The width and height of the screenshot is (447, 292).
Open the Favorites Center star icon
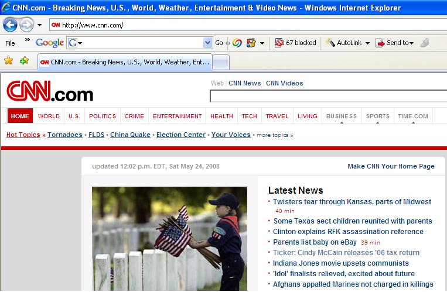(8, 61)
